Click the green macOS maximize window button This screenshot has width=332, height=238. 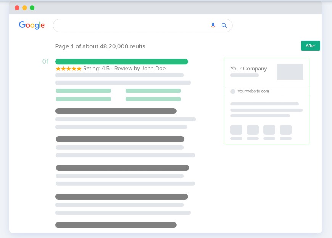tap(32, 8)
